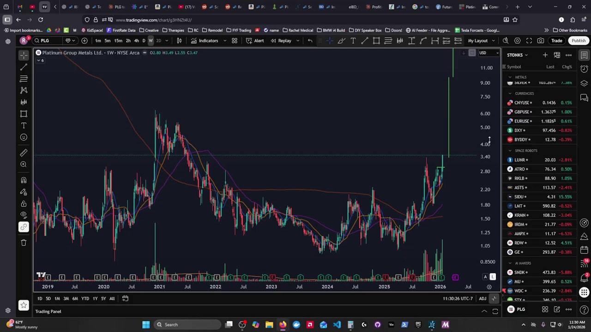This screenshot has height=332, width=591.
Task: Toggle hide all drawings eye icon
Action: tap(24, 215)
